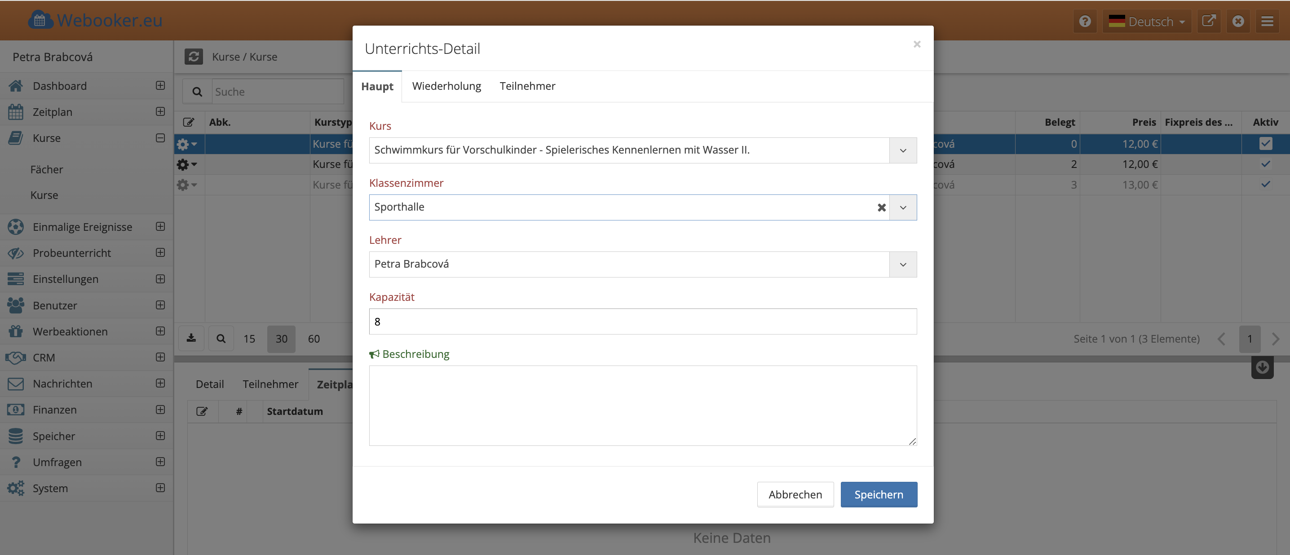Open the Lehrer dropdown
Screen dimensions: 1290x555
click(902, 264)
